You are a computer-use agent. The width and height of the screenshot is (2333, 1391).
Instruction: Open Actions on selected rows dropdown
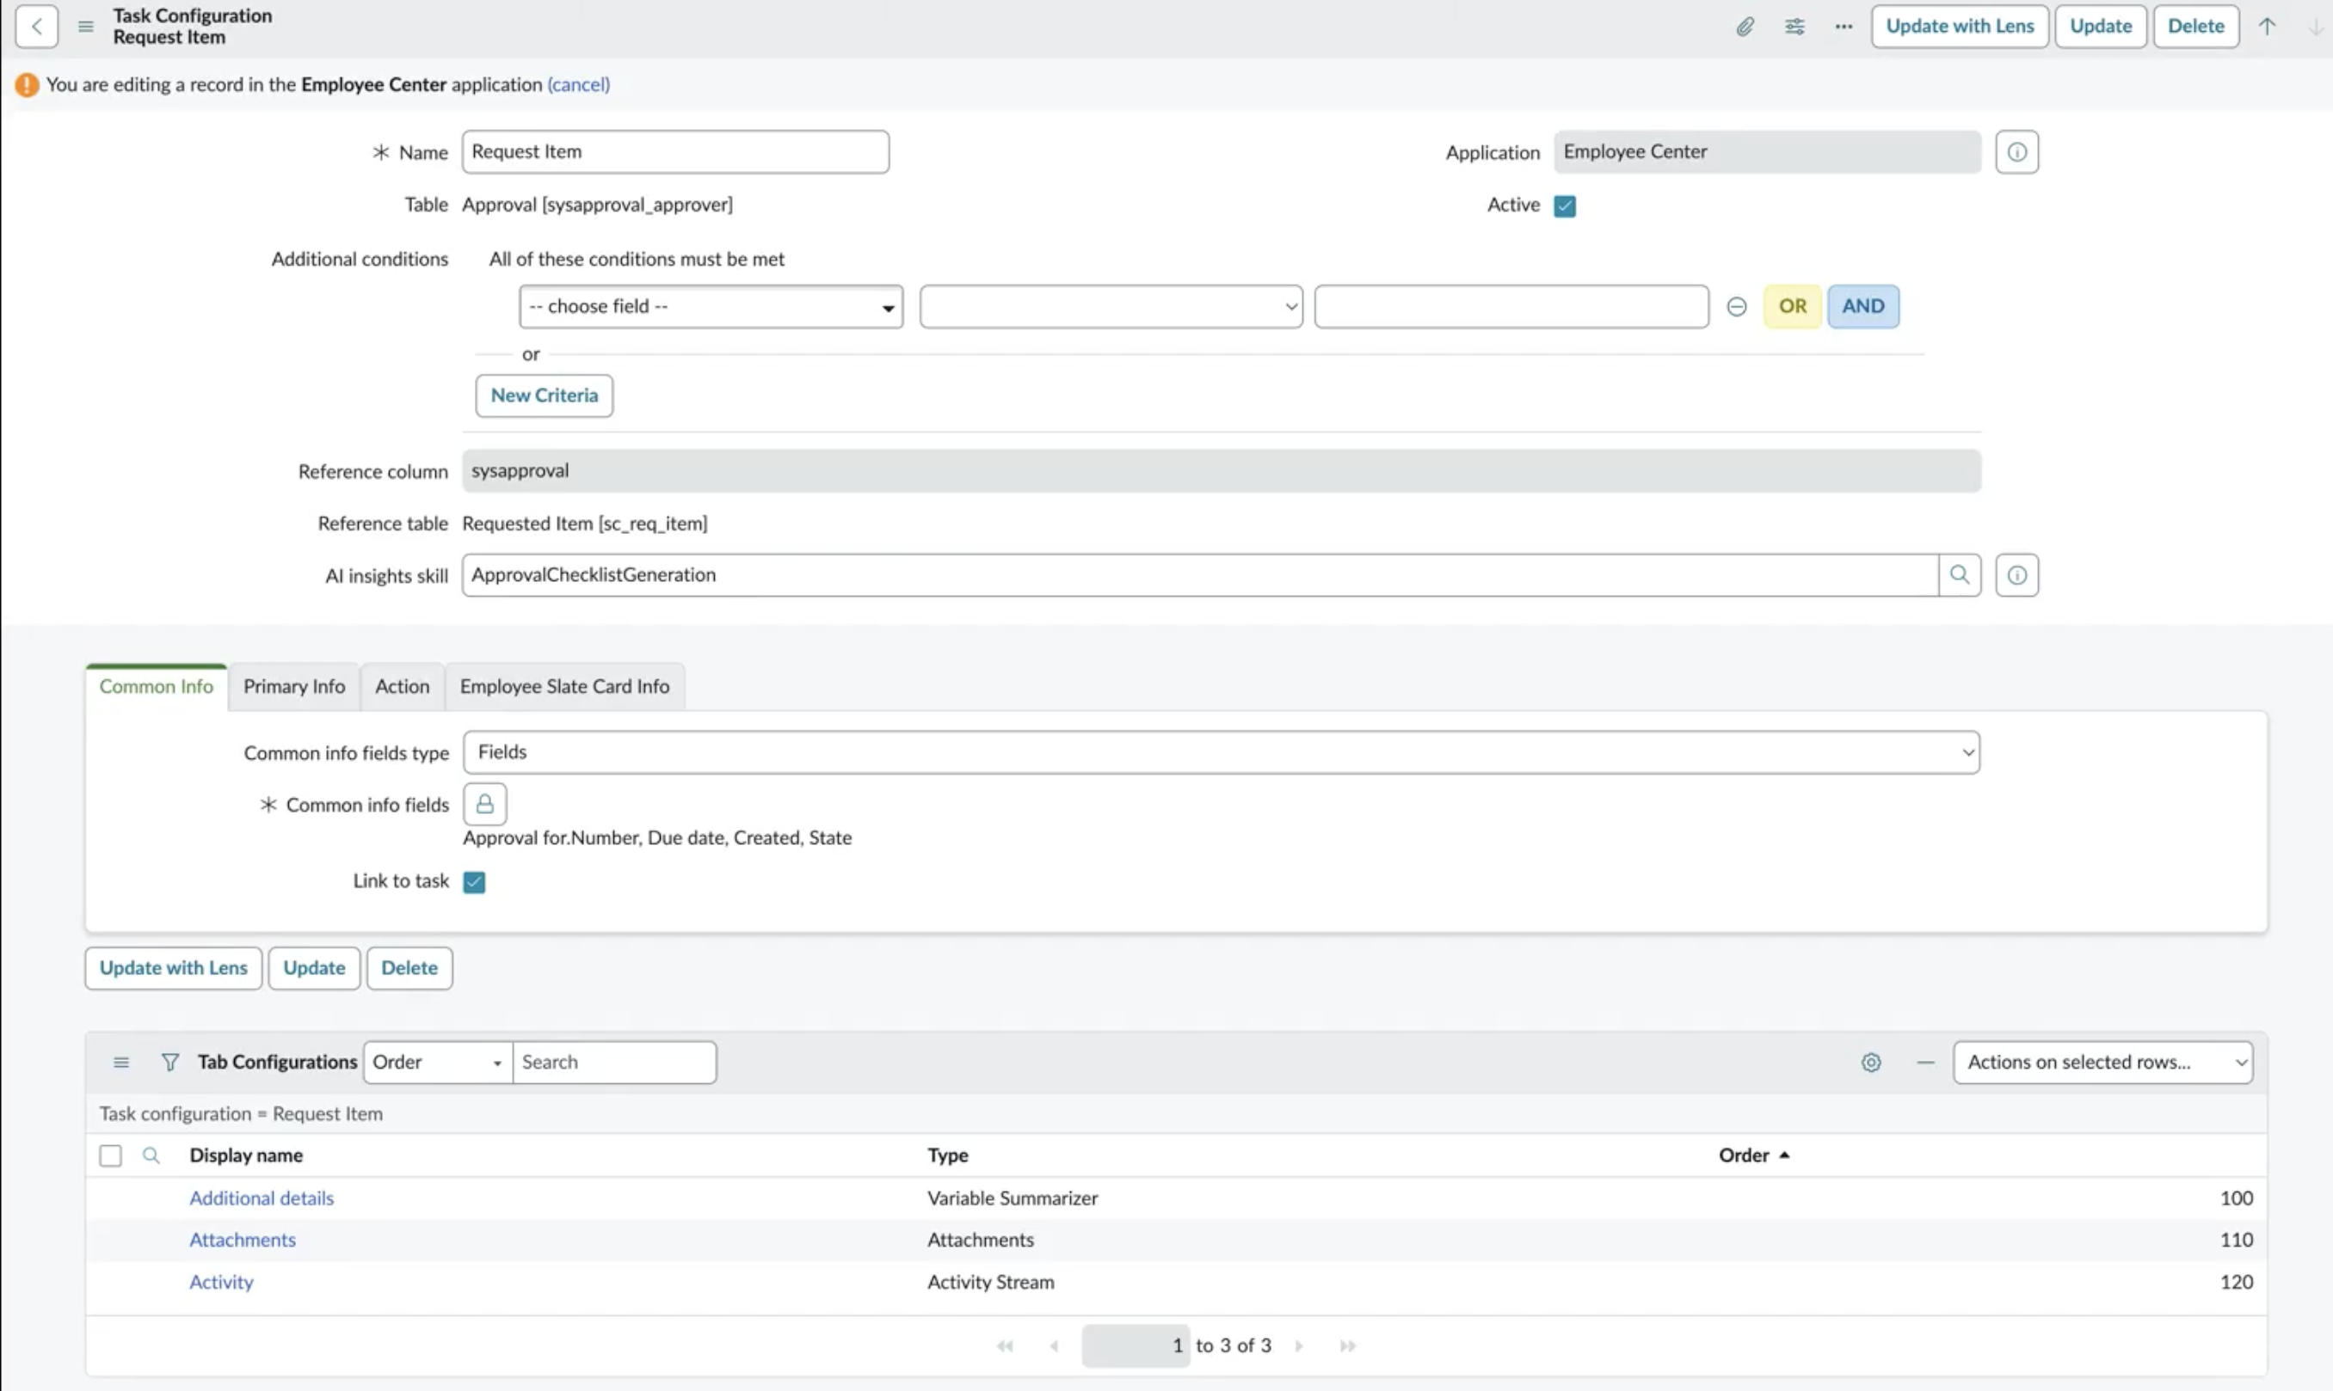[2102, 1062]
